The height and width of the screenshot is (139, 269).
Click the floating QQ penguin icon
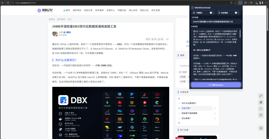click(x=261, y=102)
